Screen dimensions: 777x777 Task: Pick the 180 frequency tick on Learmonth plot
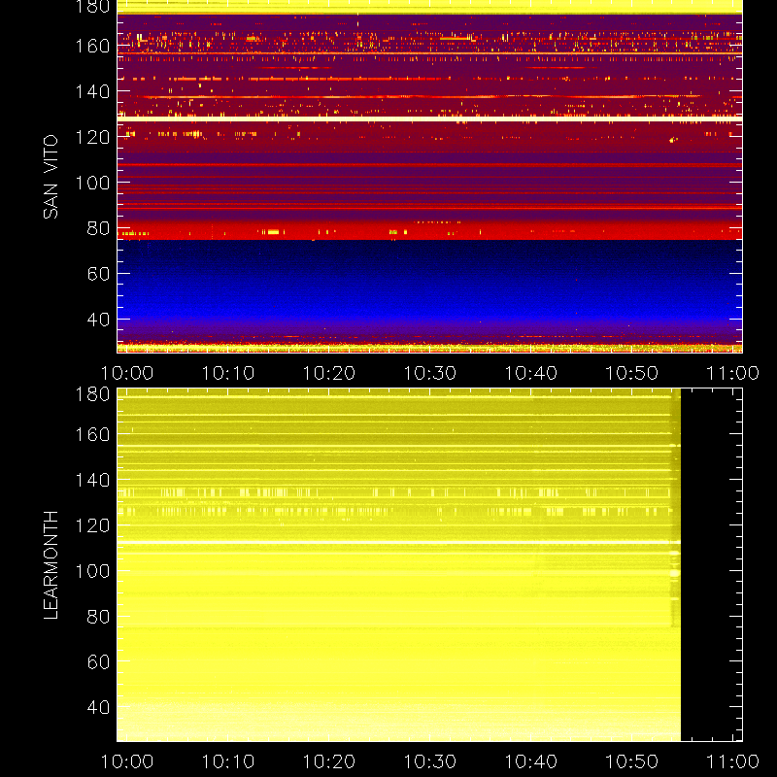92,394
